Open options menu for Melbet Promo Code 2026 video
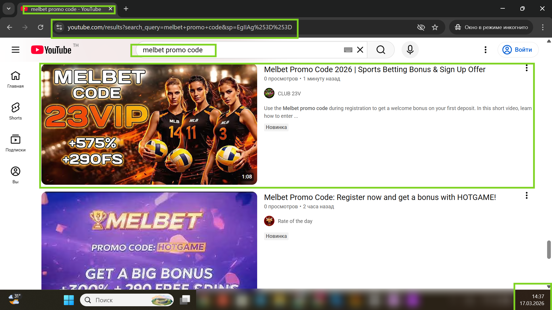 point(527,68)
